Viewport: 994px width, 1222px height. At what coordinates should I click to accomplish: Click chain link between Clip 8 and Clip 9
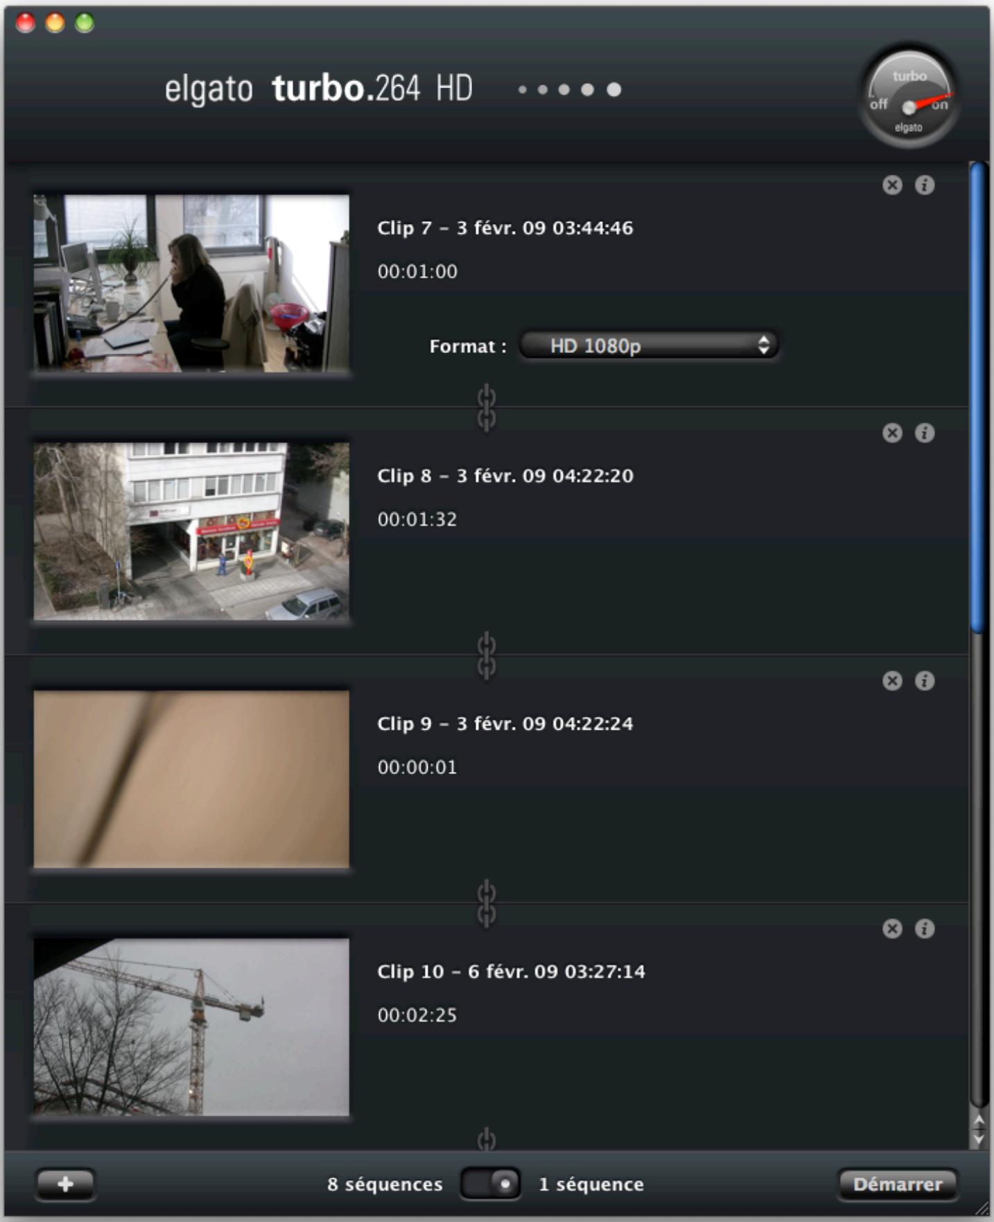click(487, 655)
